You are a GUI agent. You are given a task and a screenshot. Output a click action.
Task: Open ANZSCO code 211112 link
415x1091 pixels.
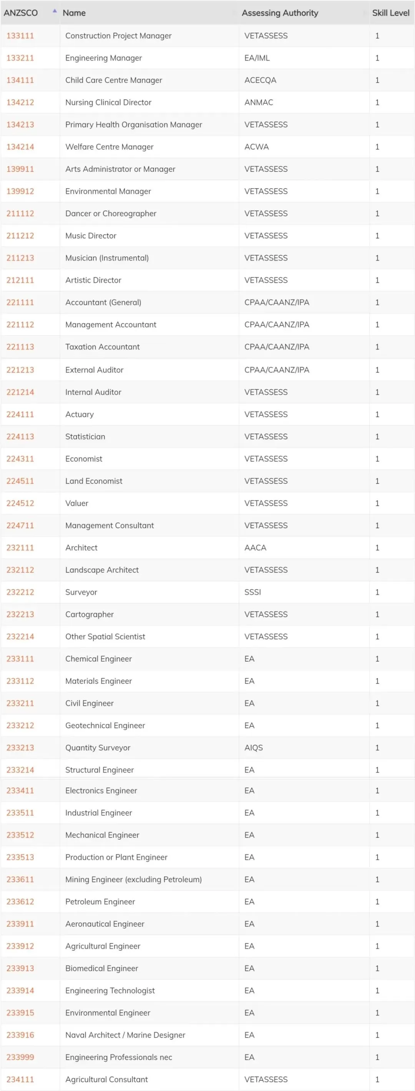point(20,213)
